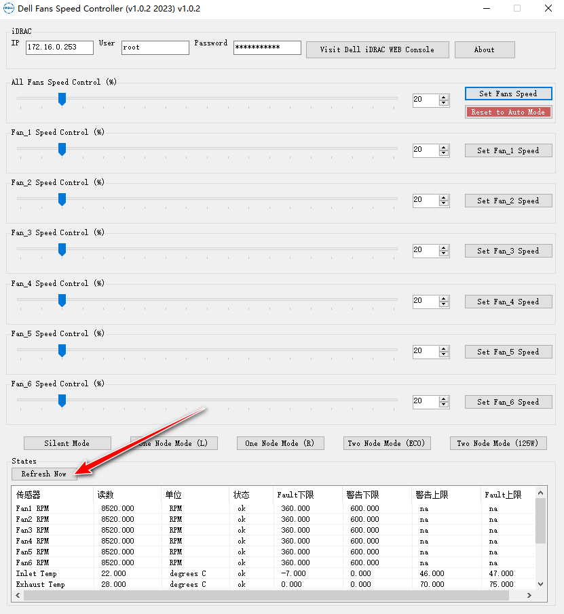Increase Fan_3 speed with up arrow

click(x=444, y=247)
